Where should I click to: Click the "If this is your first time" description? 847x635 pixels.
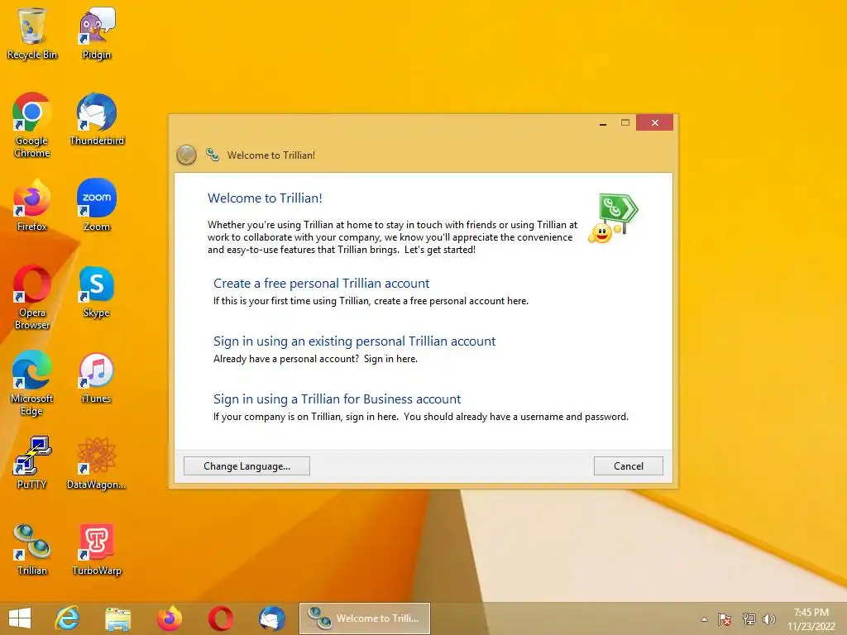pos(371,301)
